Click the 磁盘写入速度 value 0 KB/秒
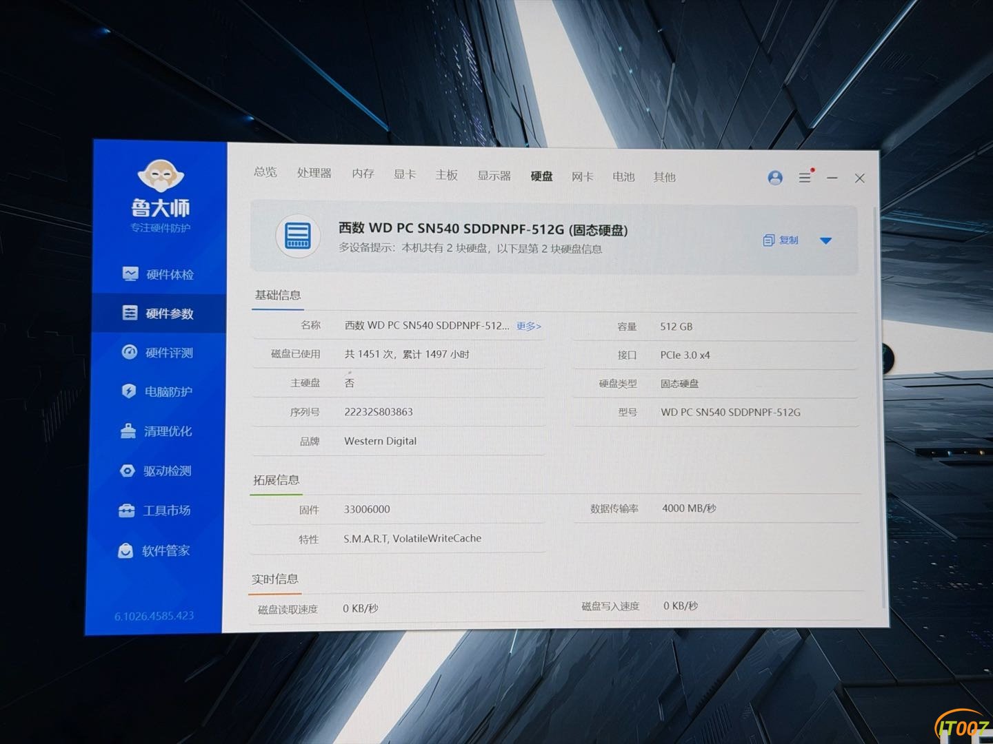993x744 pixels. (681, 606)
